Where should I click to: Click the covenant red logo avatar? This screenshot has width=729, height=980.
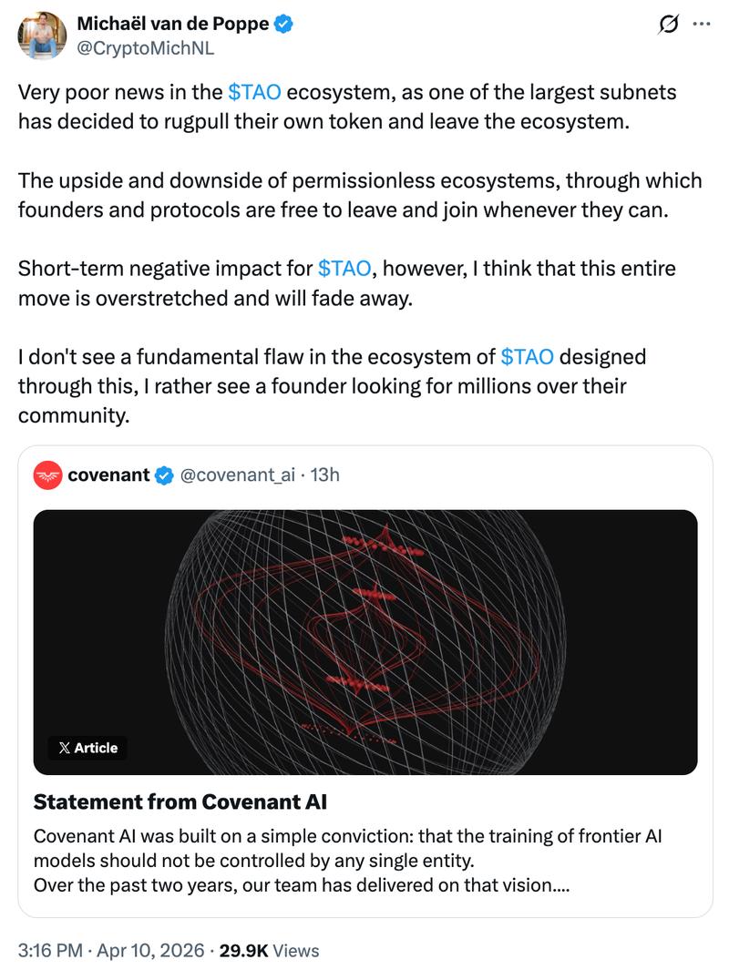(47, 475)
